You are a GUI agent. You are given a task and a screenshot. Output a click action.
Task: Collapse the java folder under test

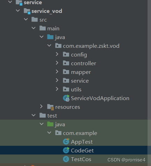(42, 124)
